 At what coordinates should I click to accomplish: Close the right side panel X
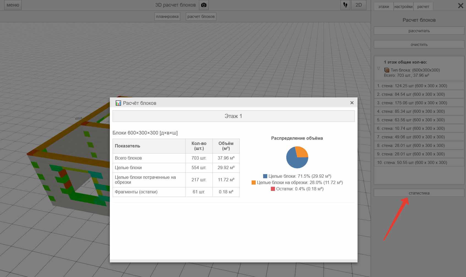460,6
